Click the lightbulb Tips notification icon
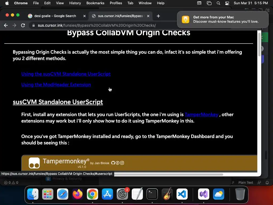 tap(186, 19)
